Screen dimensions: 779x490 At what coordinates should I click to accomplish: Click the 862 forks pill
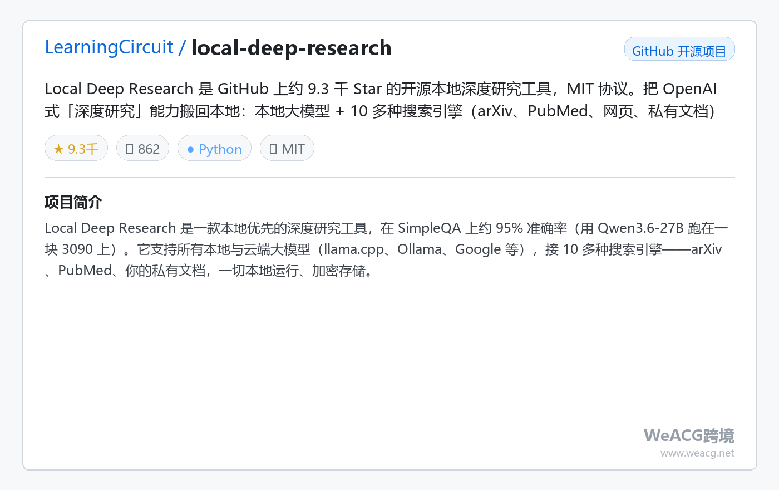[142, 148]
